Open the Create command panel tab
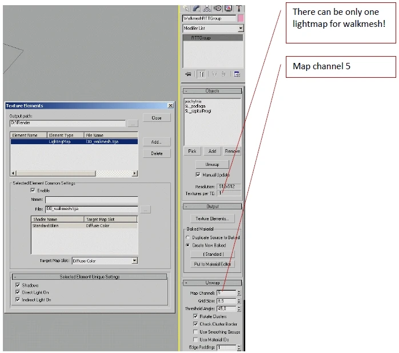Screen dimensions: 399x353 click(186, 8)
